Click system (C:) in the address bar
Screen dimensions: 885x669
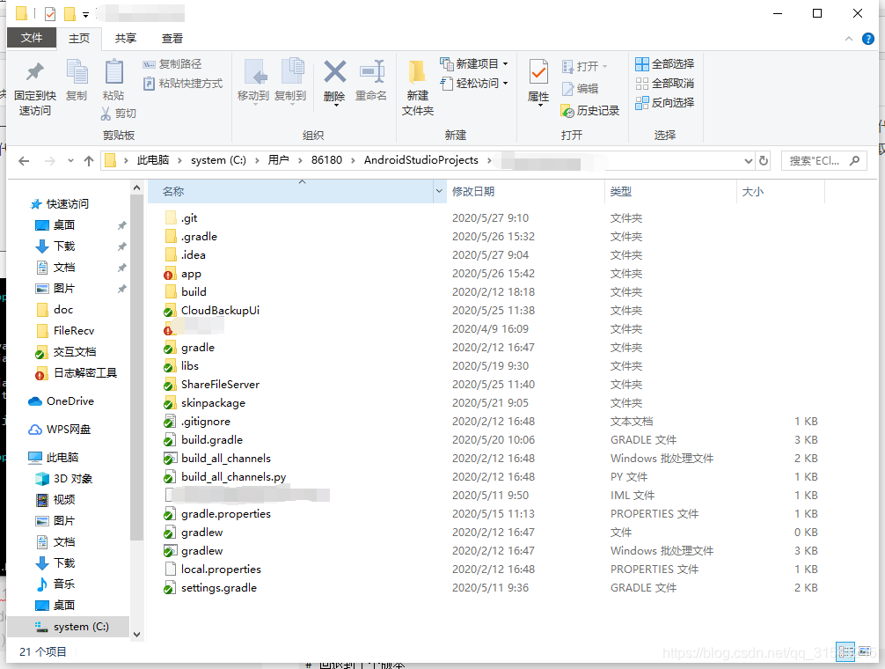218,160
